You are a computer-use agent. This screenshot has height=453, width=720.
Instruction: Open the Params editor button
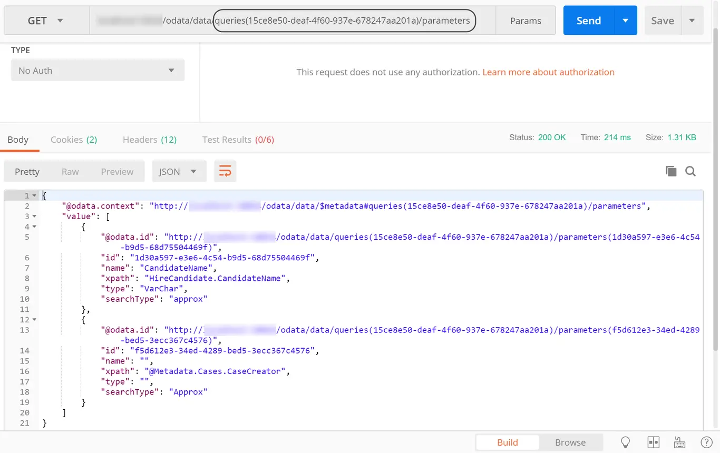click(526, 21)
